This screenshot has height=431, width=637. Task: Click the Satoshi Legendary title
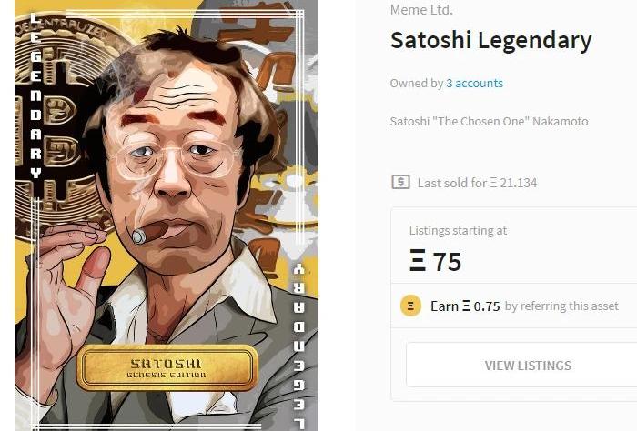[490, 41]
